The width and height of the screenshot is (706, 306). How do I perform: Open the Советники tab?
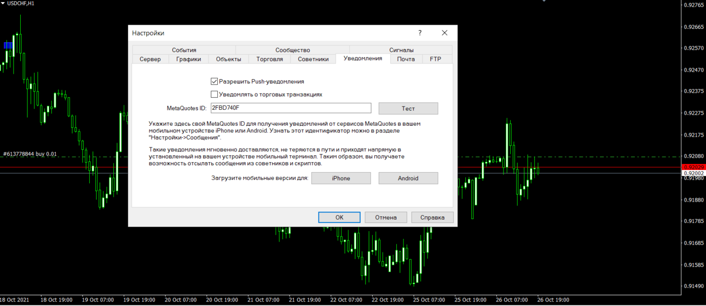[313, 59]
